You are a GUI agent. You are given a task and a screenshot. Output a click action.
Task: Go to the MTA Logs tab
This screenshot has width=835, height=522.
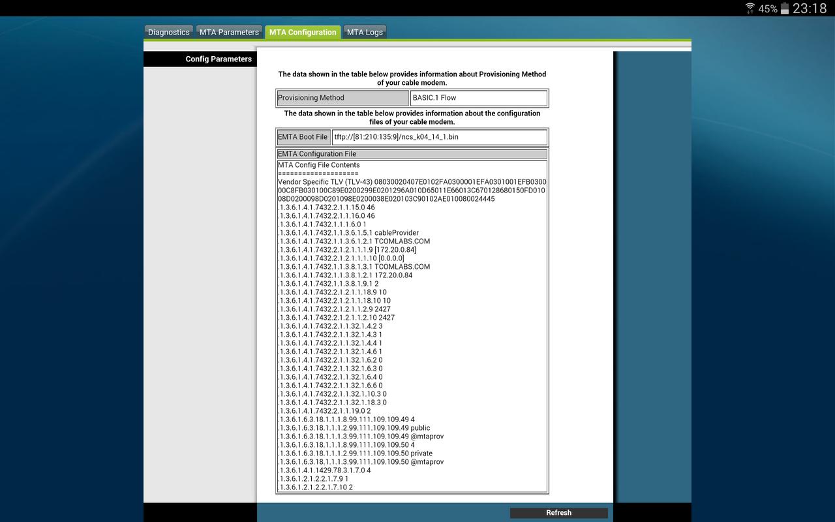click(365, 32)
